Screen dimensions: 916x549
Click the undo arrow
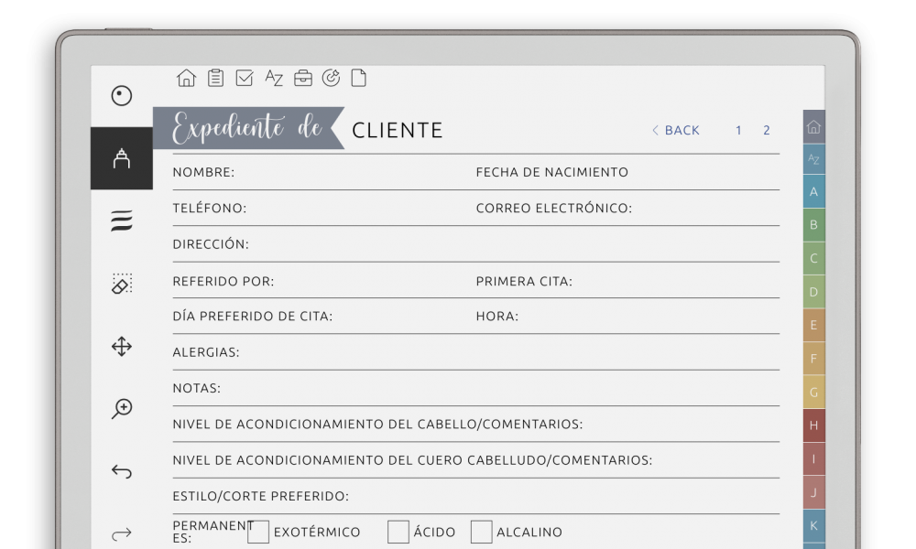pos(122,471)
